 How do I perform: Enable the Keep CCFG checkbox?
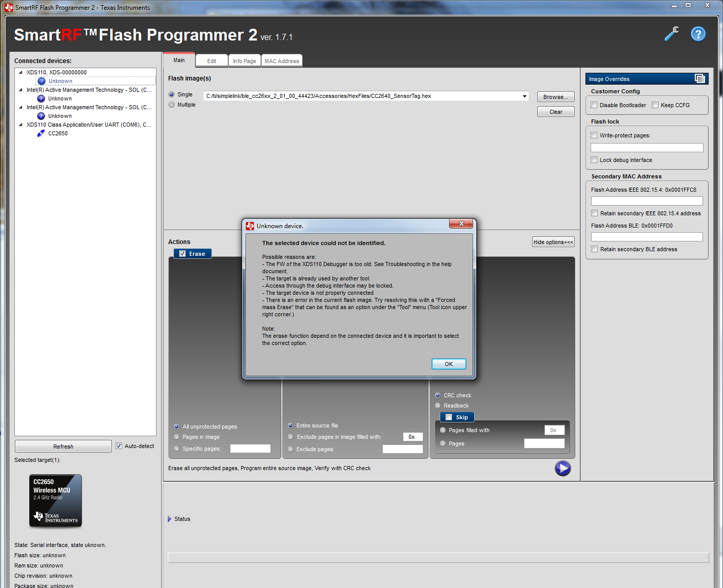point(655,105)
